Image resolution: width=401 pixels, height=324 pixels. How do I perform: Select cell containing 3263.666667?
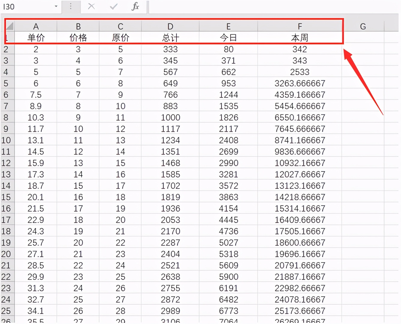(x=300, y=83)
